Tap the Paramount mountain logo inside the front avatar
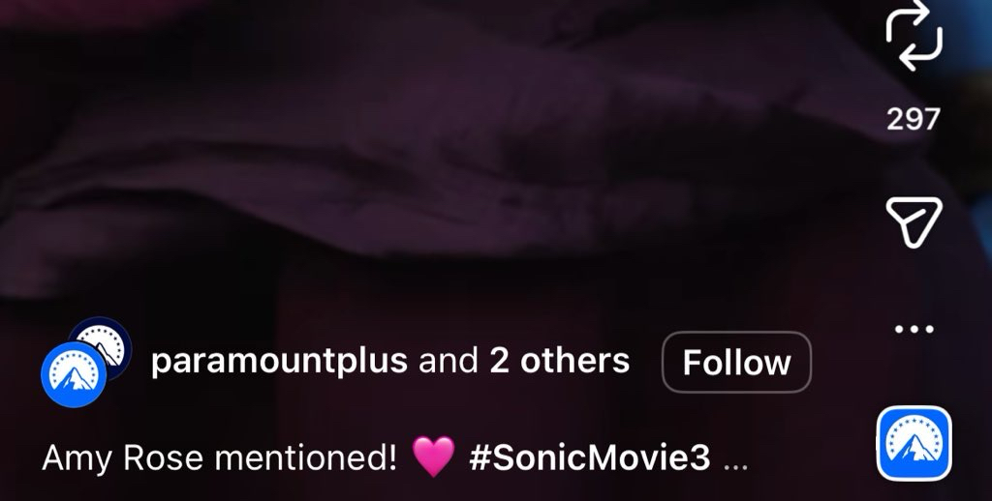Image resolution: width=992 pixels, height=501 pixels. (x=74, y=378)
